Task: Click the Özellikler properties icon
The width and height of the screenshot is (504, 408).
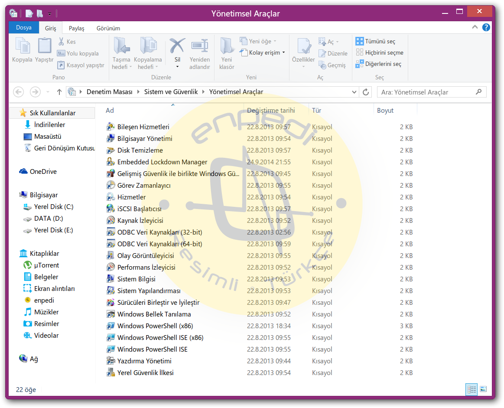Action: coord(304,46)
